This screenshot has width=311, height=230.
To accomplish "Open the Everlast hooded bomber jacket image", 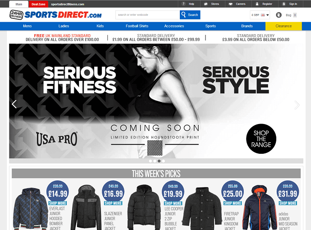I will (30, 209).
